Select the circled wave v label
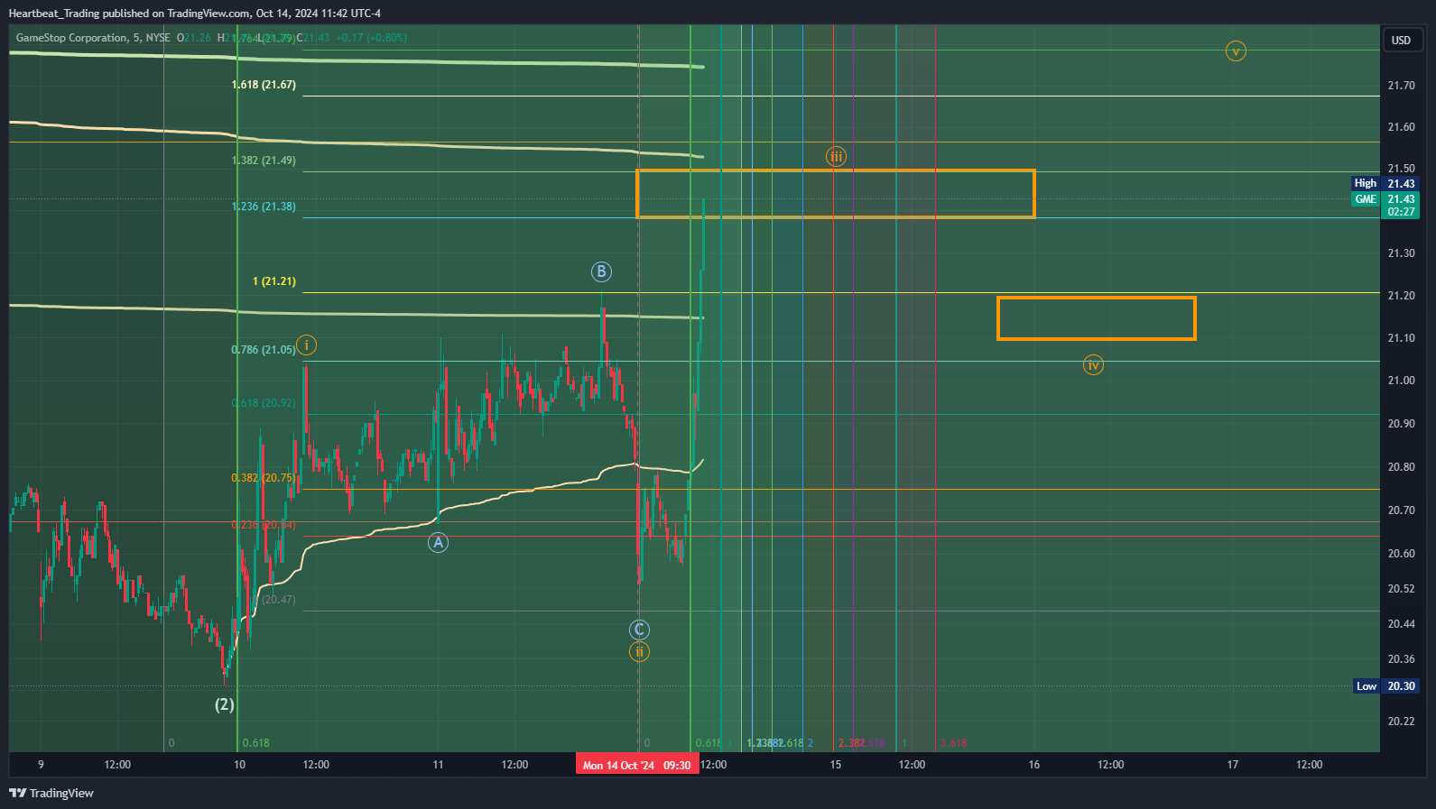The height and width of the screenshot is (809, 1436). [x=1236, y=51]
